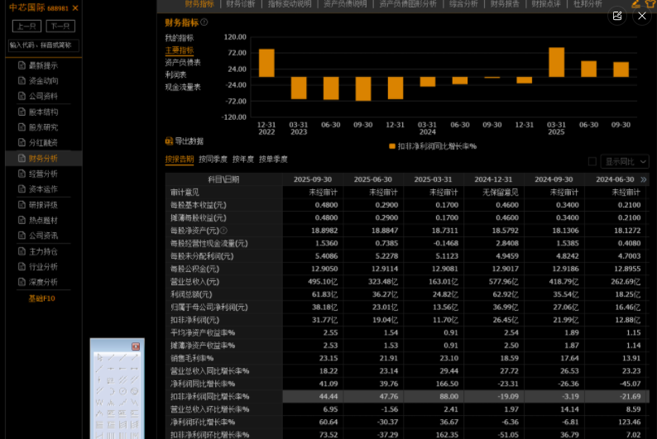Screen dimensions: 657x439
Task: Click the 下一只 next stock button
Action: tap(60, 26)
